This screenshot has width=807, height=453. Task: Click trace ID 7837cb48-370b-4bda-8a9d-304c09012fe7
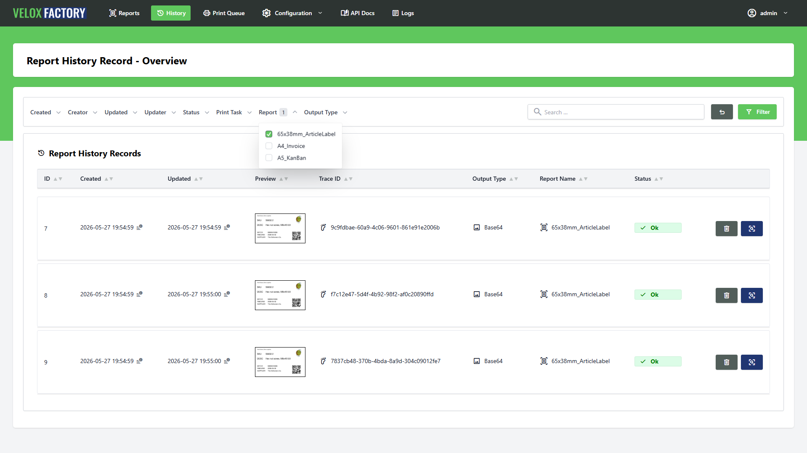pyautogui.click(x=385, y=361)
